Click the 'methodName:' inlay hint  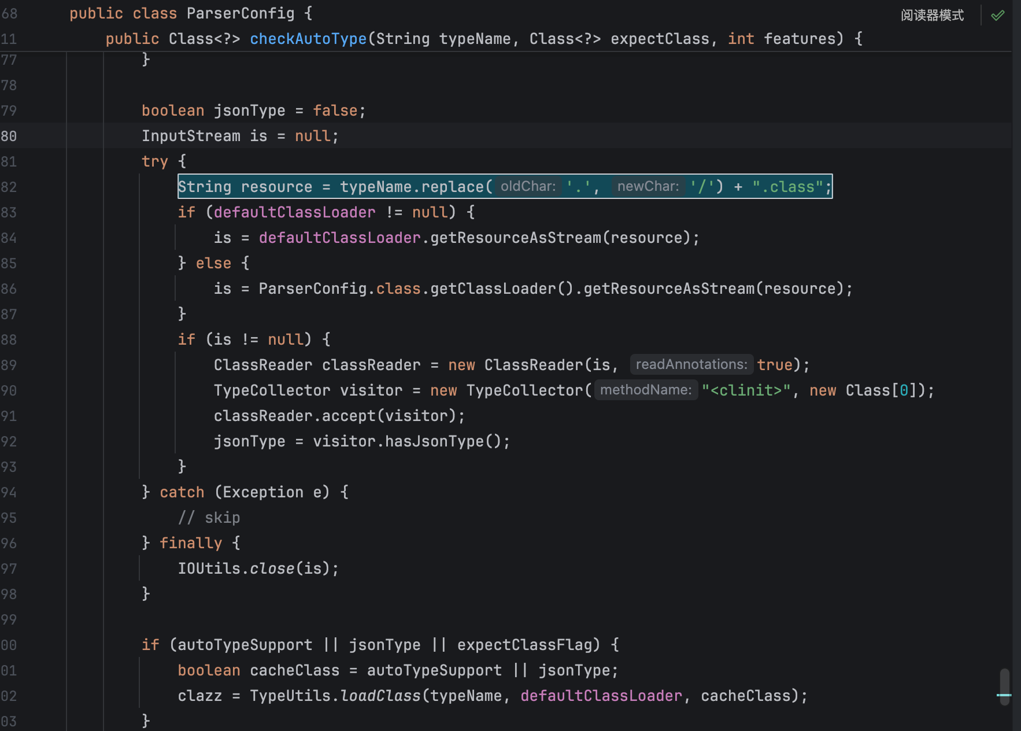(x=646, y=390)
